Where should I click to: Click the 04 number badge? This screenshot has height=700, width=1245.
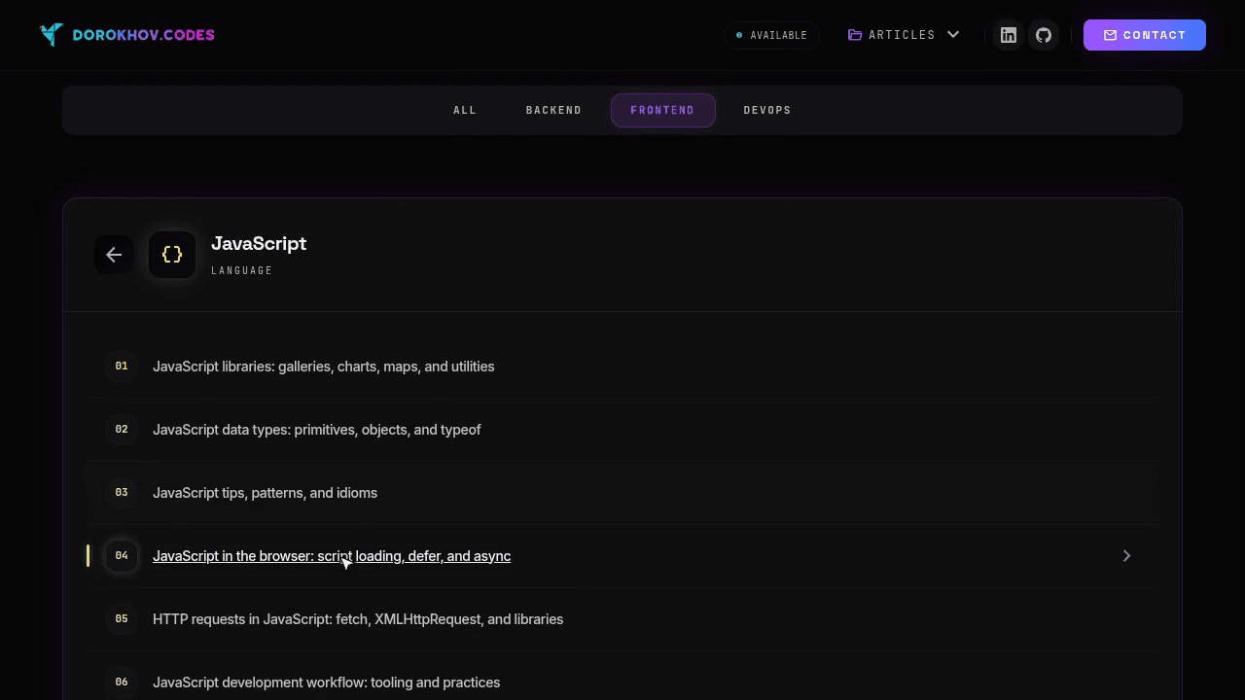pos(122,556)
